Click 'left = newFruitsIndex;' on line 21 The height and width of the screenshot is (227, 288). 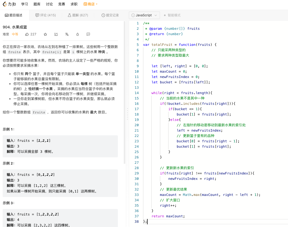tap(200, 131)
